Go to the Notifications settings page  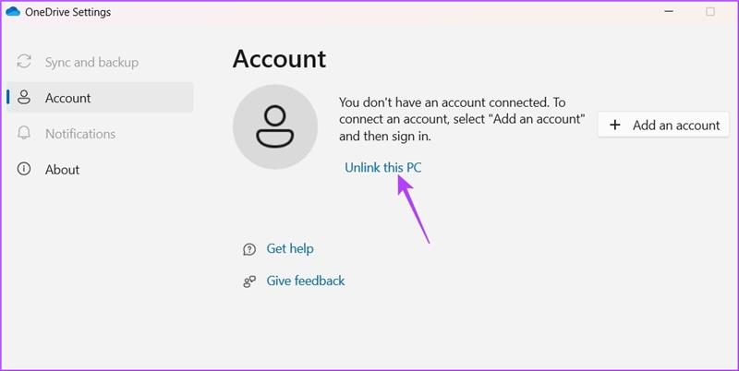point(80,134)
